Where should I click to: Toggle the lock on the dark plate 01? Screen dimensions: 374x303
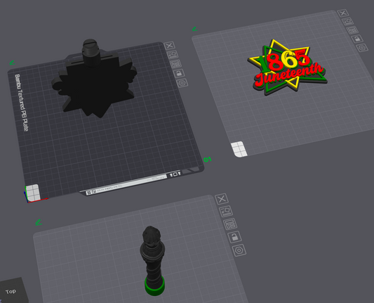coord(179,73)
